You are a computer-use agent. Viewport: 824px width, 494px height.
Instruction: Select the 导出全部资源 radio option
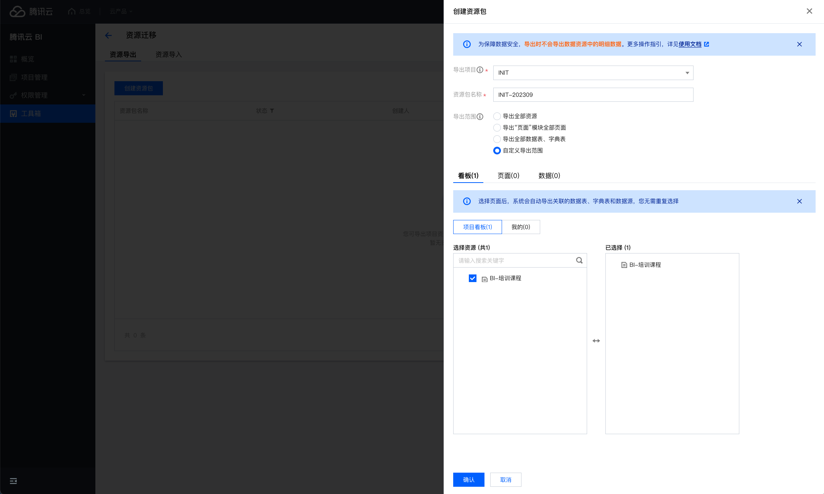click(x=497, y=116)
